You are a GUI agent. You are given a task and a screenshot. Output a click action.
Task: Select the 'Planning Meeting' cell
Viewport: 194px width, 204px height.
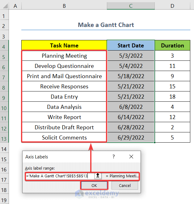click(64, 56)
